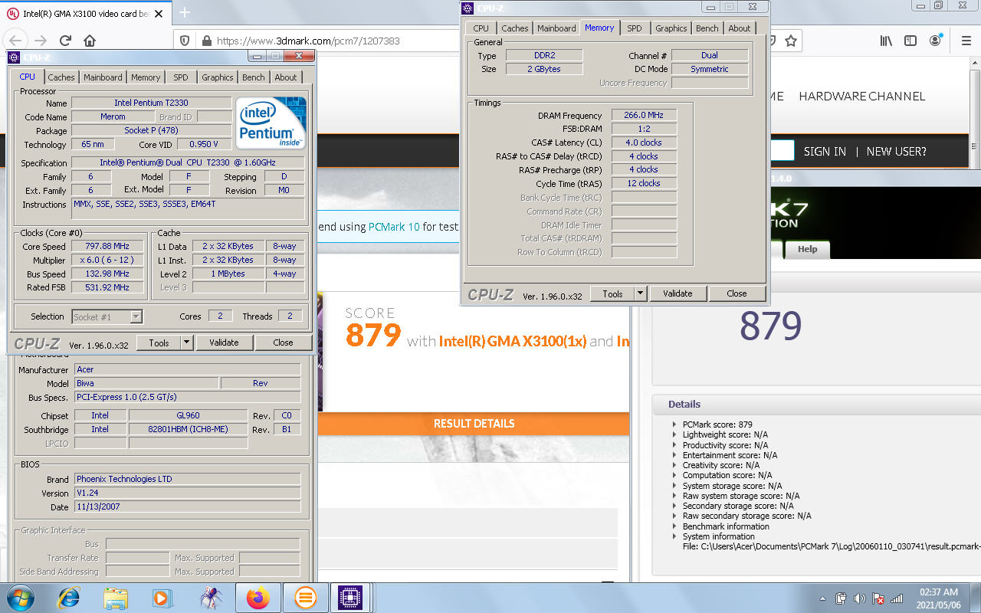Toggle the Firefox sidebar icon
This screenshot has height=613, width=981.
tap(910, 41)
